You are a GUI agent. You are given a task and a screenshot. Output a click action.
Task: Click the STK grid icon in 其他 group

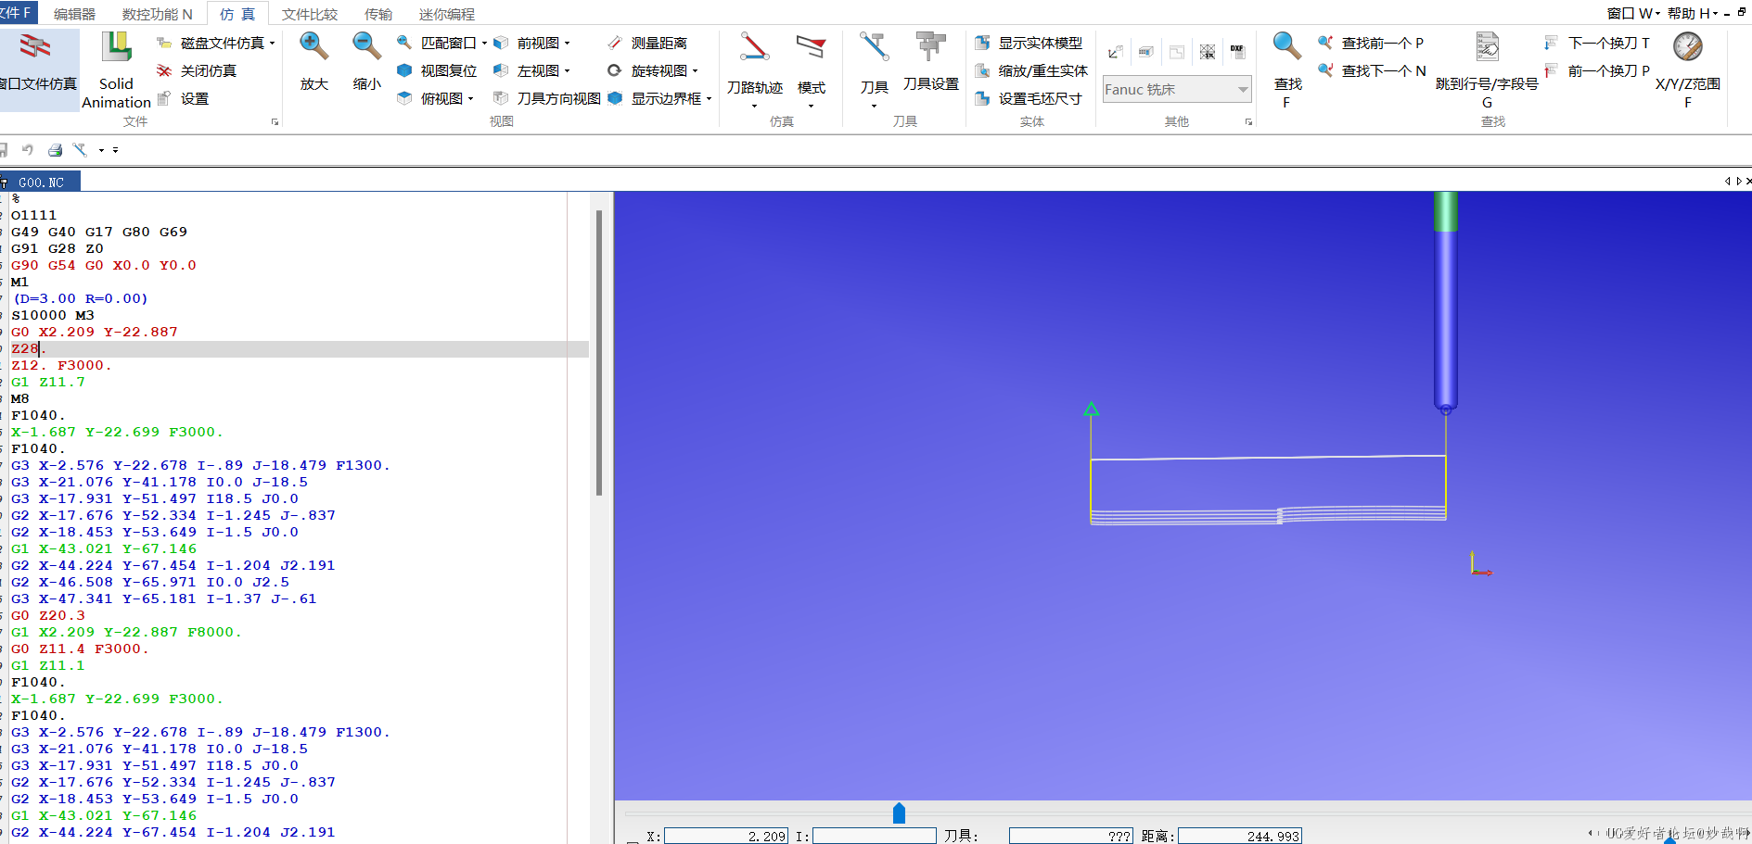coord(1208,52)
